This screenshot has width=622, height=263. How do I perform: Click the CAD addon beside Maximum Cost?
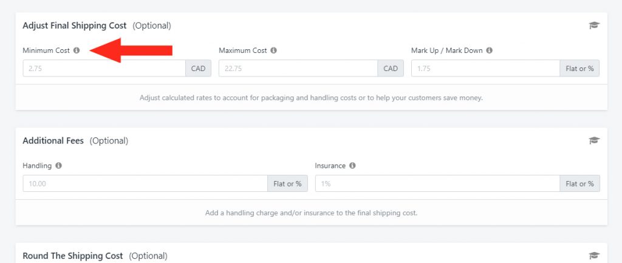coord(391,68)
